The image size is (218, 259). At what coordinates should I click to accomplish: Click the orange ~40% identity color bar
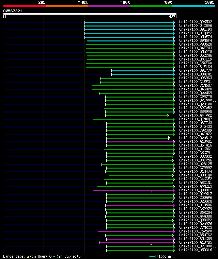[67, 6]
